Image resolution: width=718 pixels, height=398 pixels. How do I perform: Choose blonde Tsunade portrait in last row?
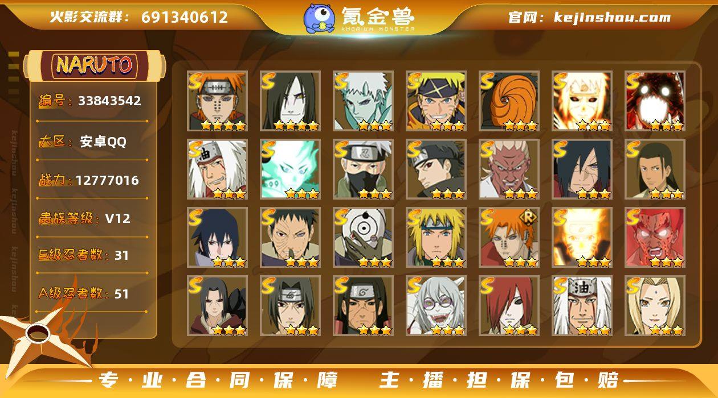(x=655, y=305)
